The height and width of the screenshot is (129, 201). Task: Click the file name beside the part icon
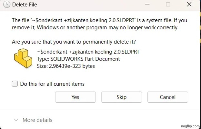click(x=88, y=52)
